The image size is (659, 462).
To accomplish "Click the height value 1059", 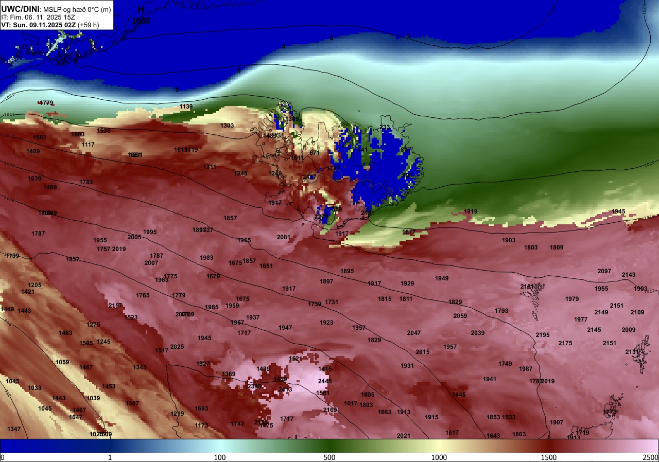I will pos(62,362).
